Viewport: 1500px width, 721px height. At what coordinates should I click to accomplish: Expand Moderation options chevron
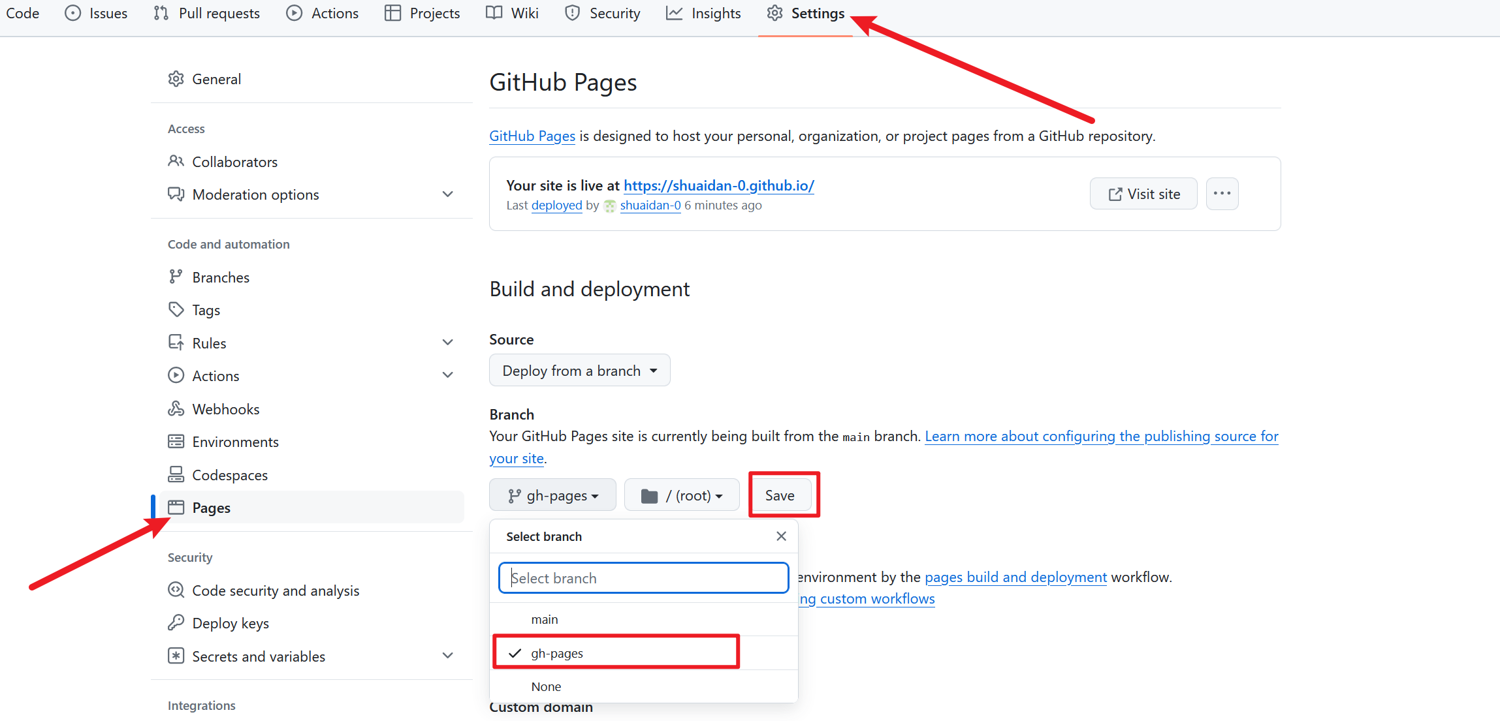(x=448, y=194)
